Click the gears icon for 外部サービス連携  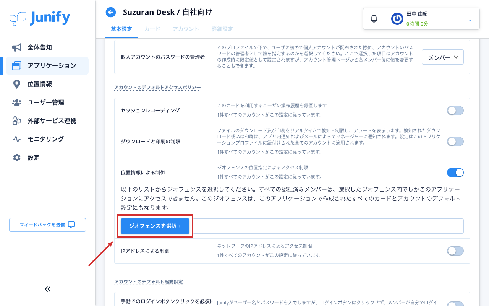(17, 121)
